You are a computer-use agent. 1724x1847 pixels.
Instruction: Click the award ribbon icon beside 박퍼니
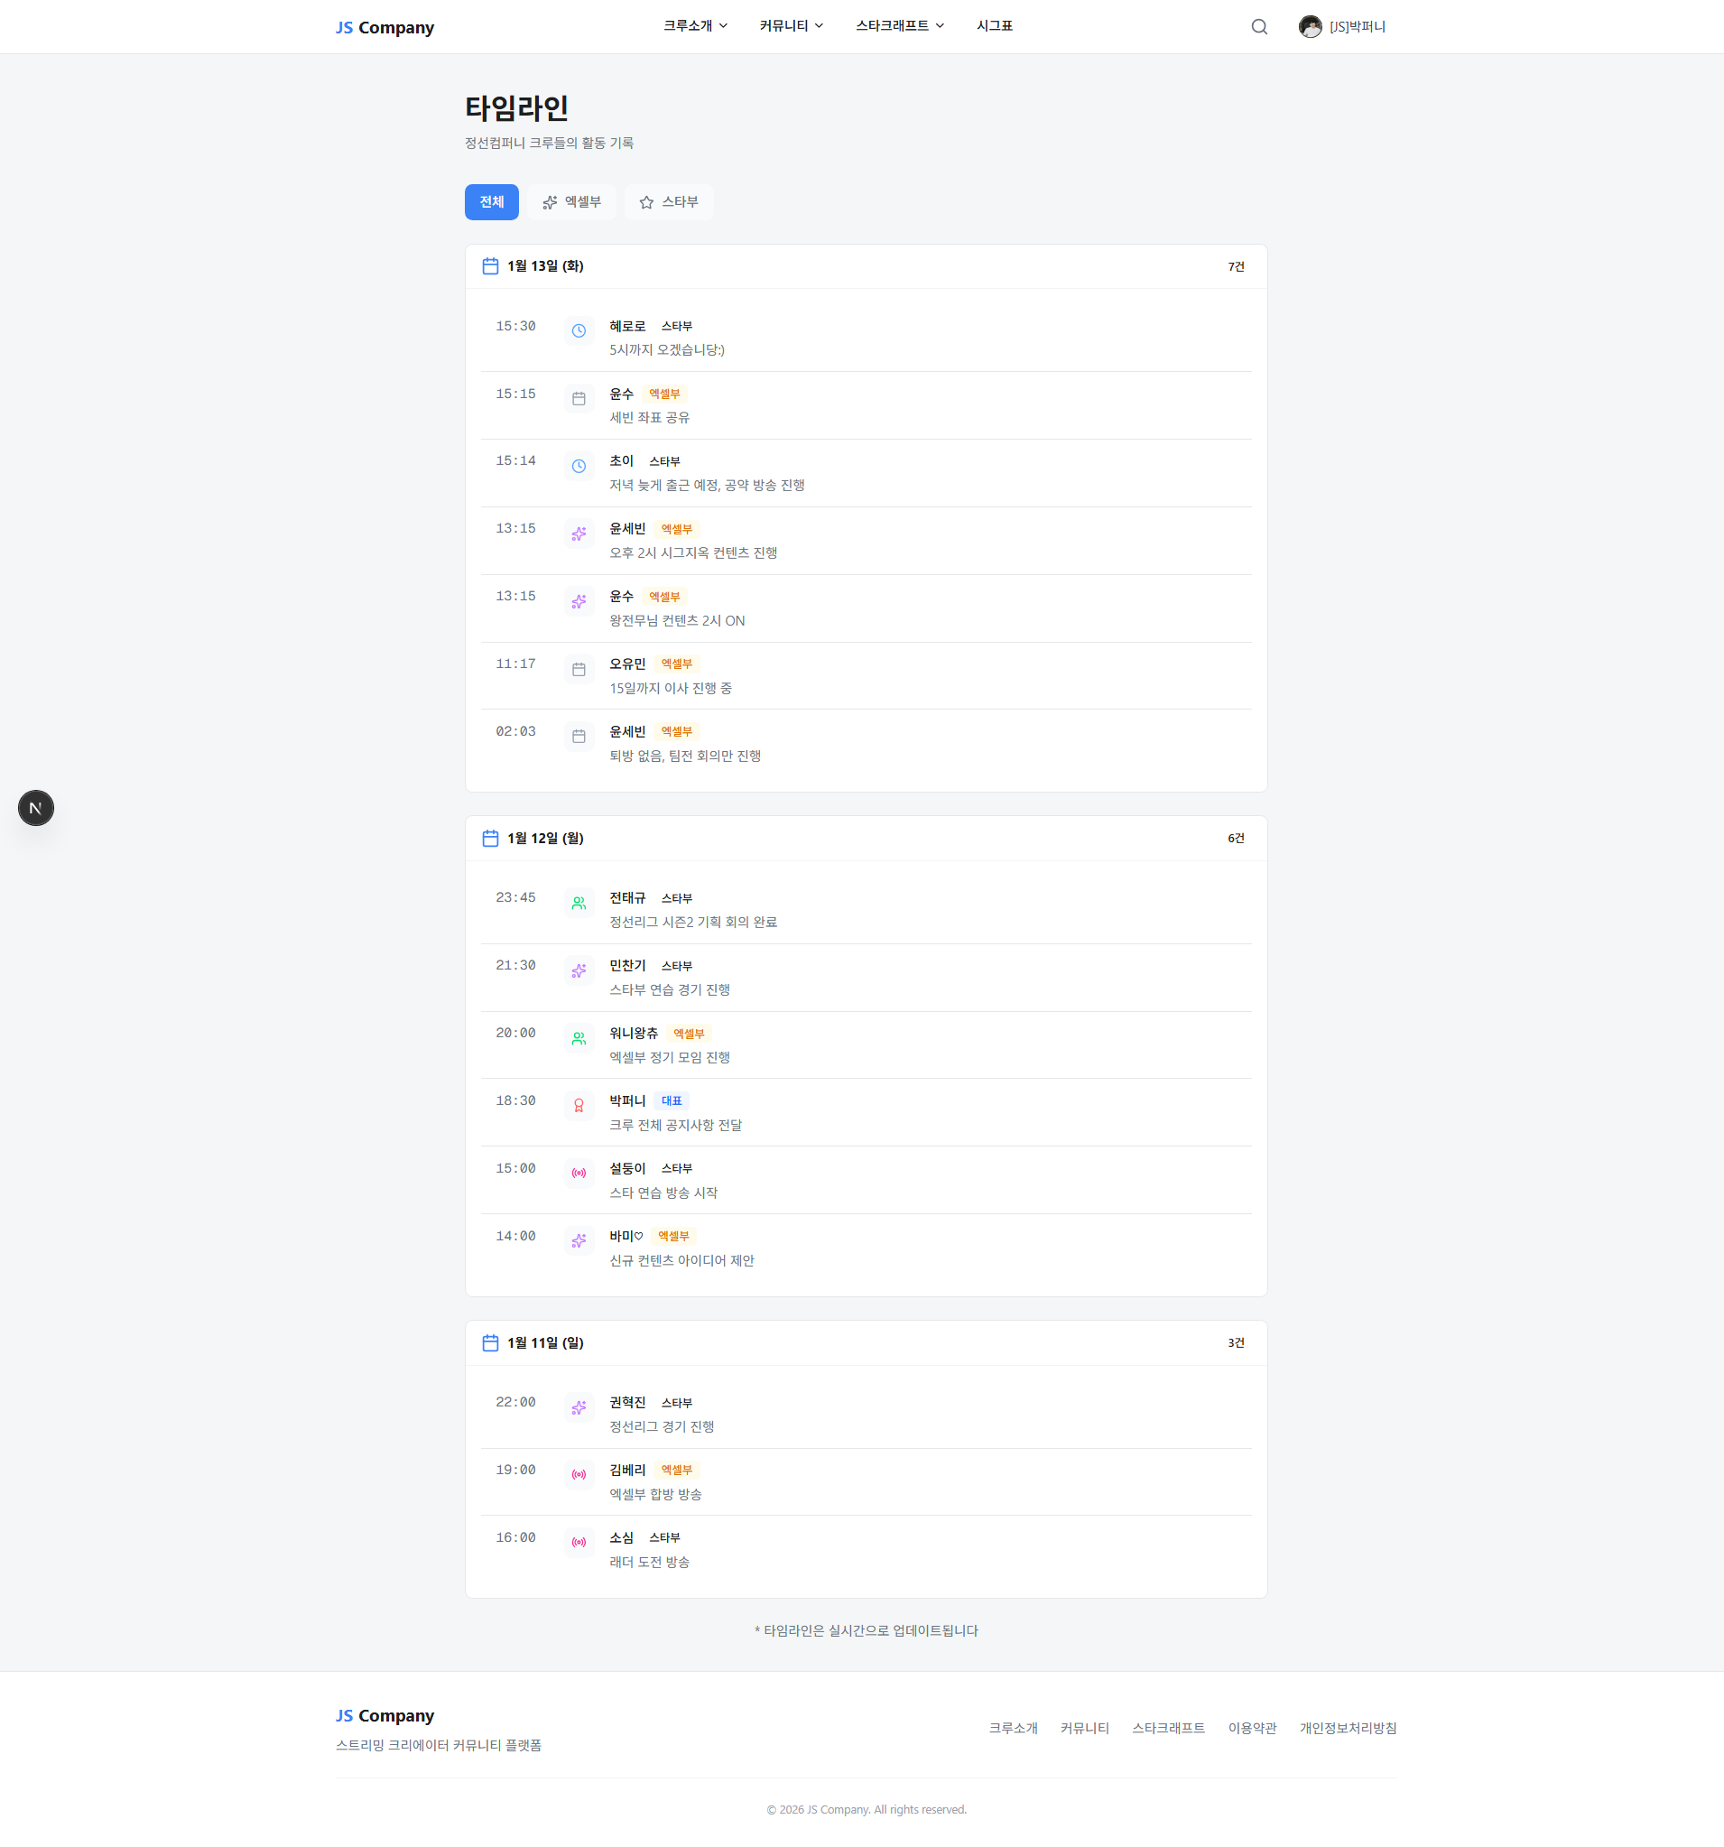[579, 1106]
